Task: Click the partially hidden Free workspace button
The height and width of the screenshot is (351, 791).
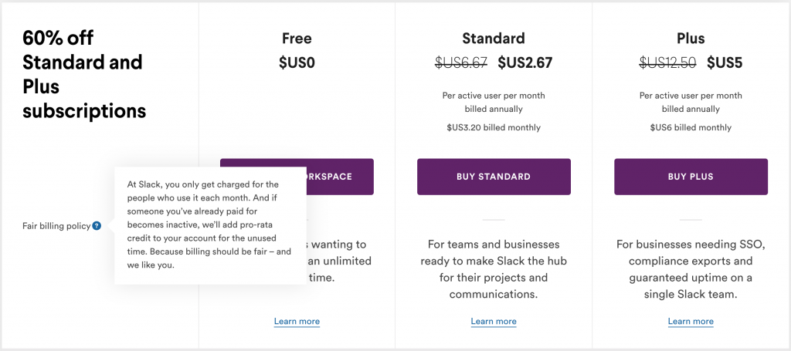Action: [x=340, y=177]
